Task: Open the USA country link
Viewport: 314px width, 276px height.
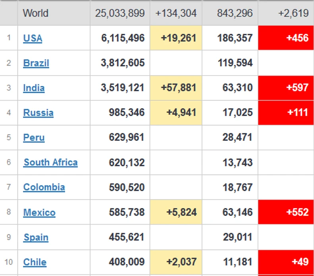Action: (x=33, y=38)
